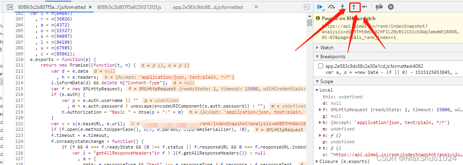
Task: Select the 'd: null' scope entry
Action: point(332,103)
